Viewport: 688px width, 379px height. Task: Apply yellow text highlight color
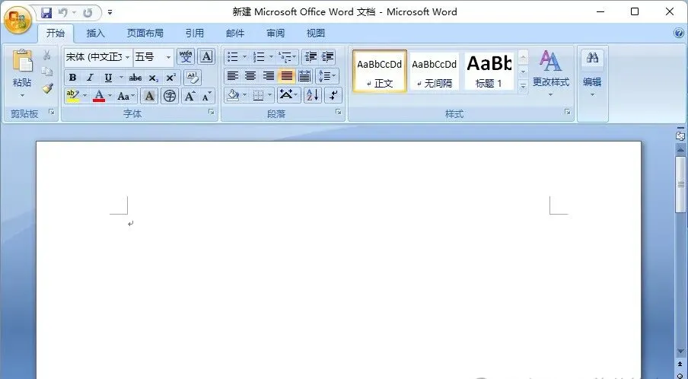point(73,96)
